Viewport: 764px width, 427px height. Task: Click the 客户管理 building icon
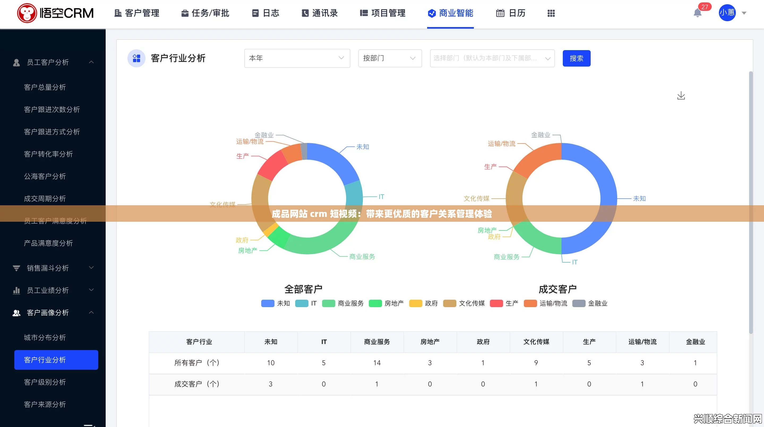118,13
